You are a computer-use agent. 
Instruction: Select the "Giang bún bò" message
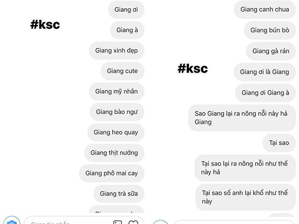[270, 30]
